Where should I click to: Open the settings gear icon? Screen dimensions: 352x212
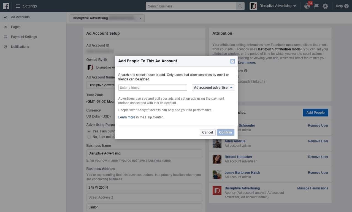pyautogui.click(x=325, y=6)
